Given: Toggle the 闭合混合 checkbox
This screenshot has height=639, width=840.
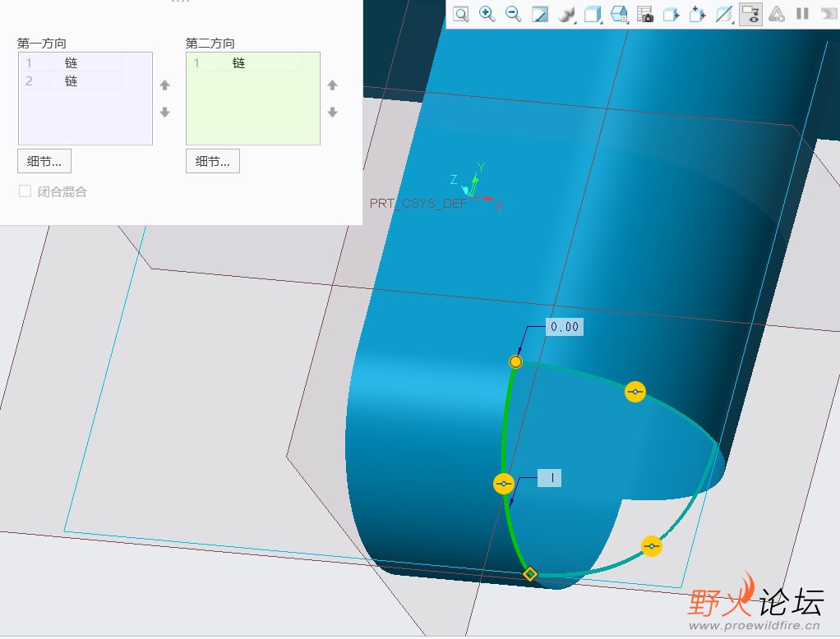Looking at the screenshot, I should [25, 191].
